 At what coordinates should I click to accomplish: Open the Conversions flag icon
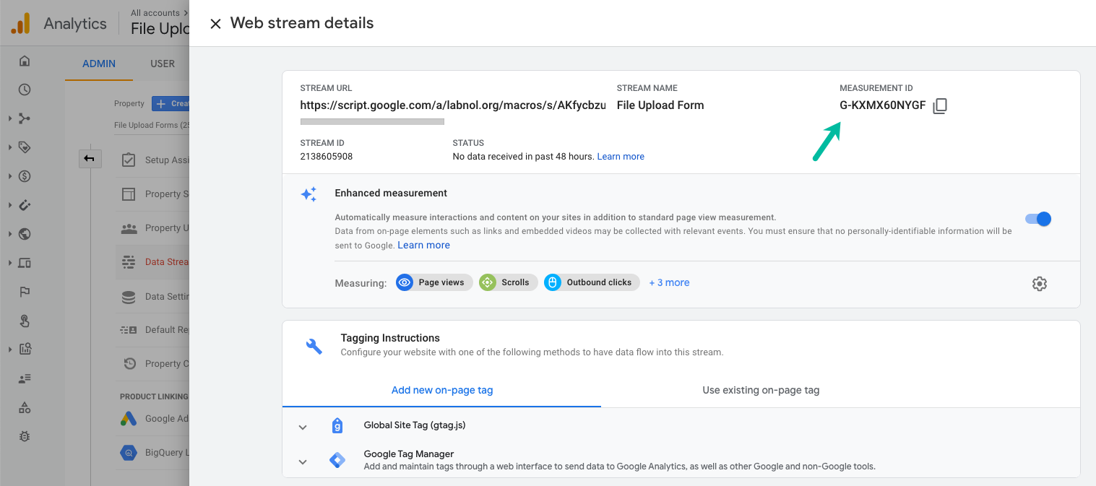tap(25, 292)
